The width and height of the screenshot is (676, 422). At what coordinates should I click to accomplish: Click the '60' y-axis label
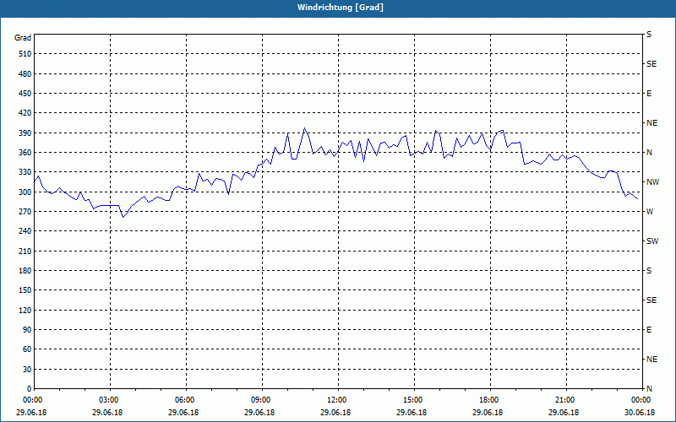tap(28, 349)
